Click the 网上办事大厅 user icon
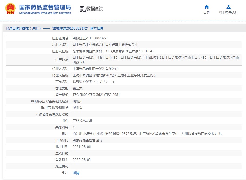Viewport: 246px width, 180px height. pos(228,7)
